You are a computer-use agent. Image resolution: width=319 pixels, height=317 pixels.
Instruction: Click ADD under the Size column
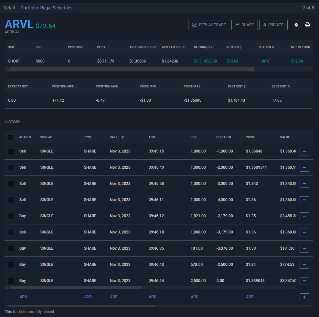click(x=195, y=297)
